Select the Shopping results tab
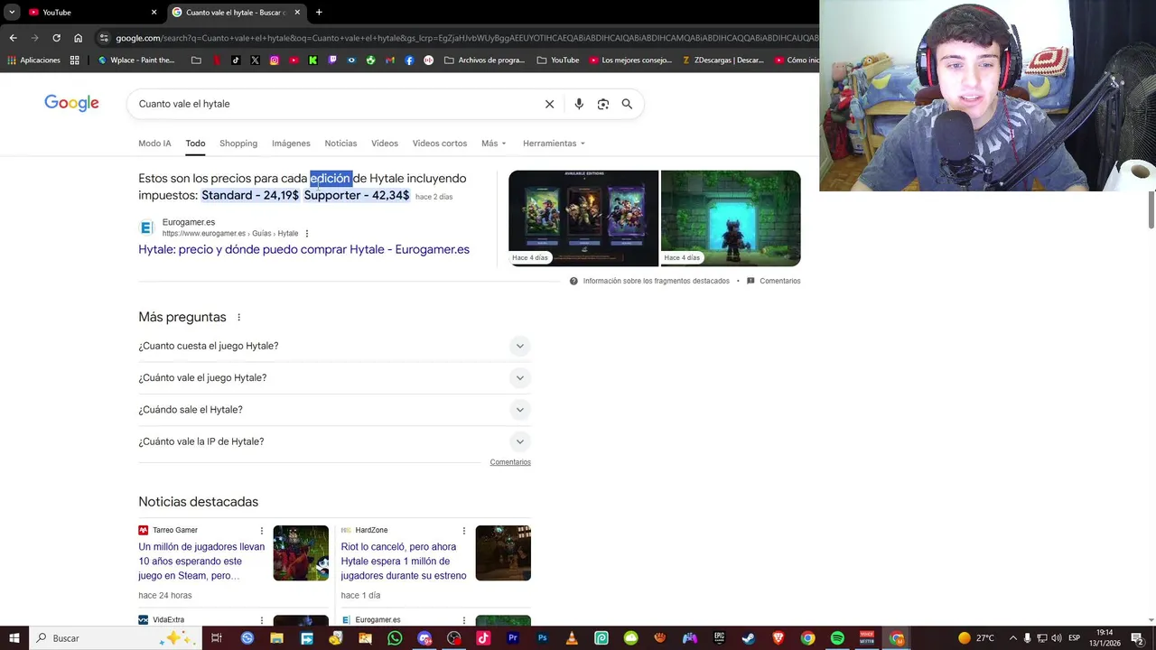1156x650 pixels. coord(238,144)
